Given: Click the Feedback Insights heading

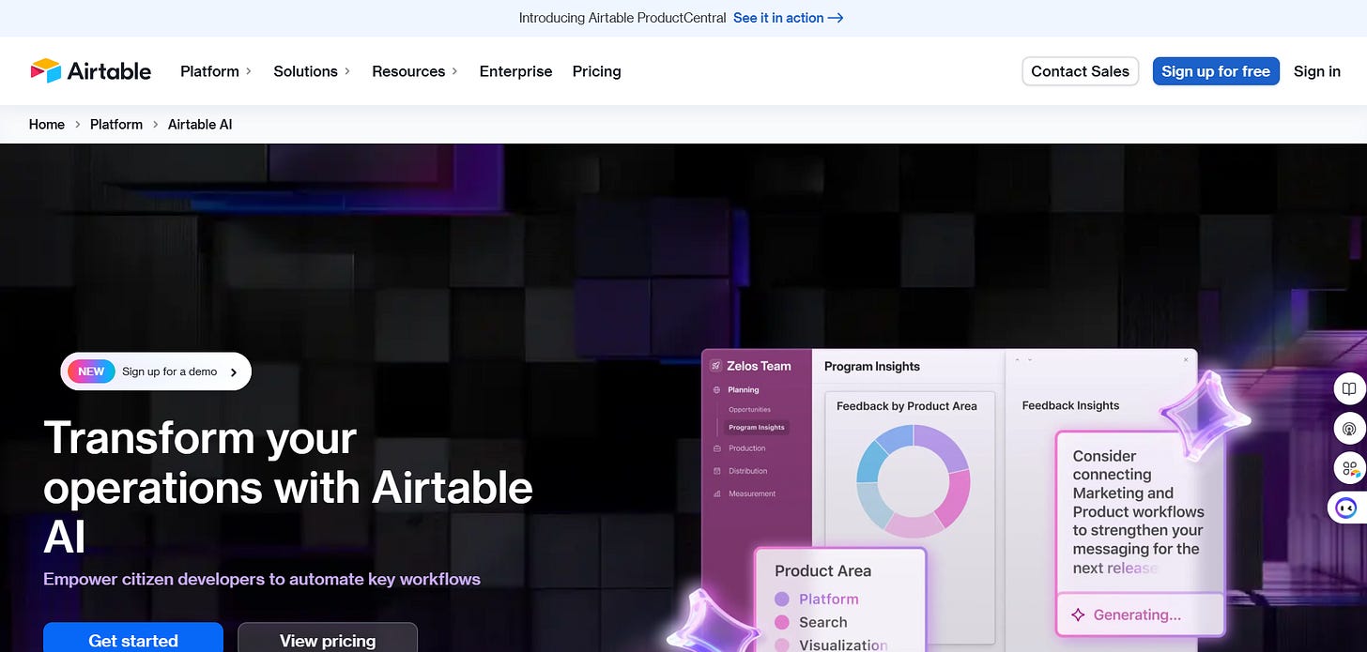Looking at the screenshot, I should pyautogui.click(x=1070, y=406).
